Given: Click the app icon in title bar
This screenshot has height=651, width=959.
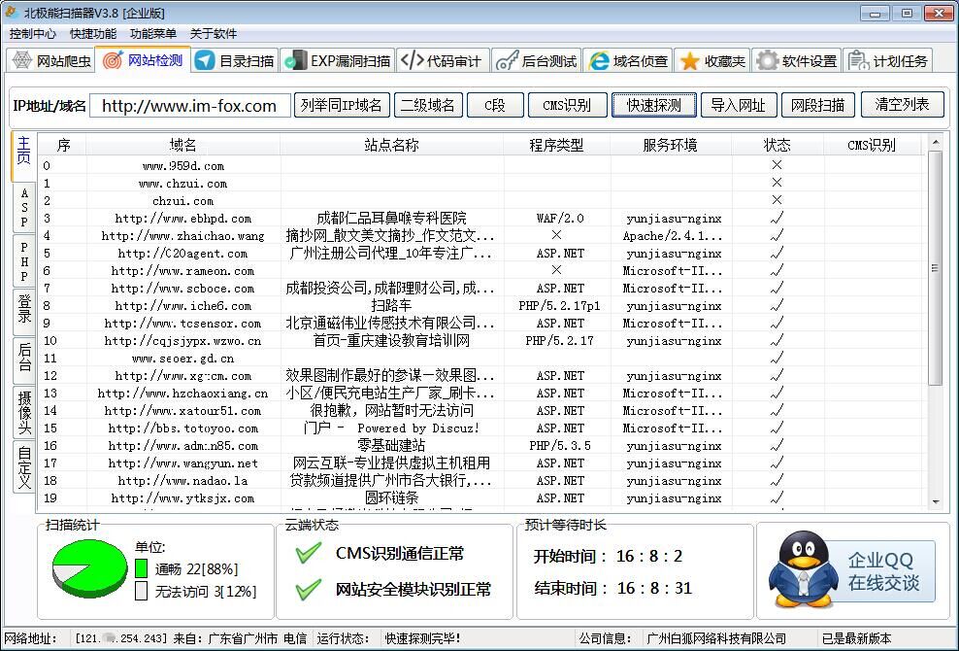Looking at the screenshot, I should [x=11, y=13].
